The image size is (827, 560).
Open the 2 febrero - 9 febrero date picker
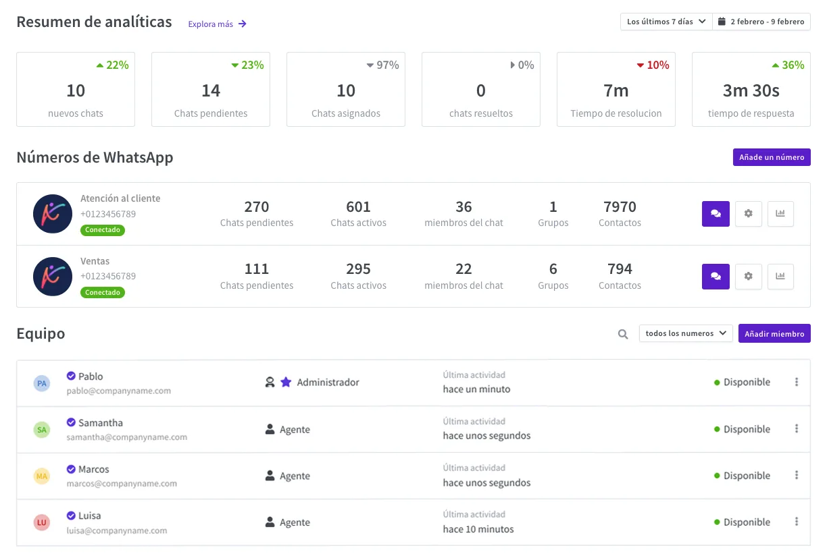pos(761,22)
